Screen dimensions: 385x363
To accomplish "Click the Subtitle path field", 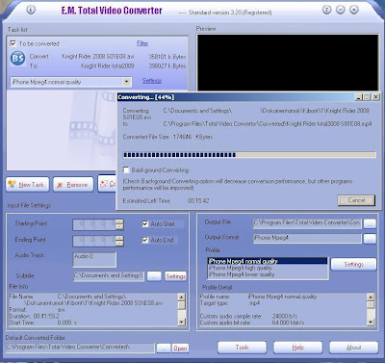I will tap(109, 275).
